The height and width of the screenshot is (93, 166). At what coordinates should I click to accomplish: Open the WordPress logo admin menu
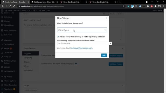pos(2,11)
